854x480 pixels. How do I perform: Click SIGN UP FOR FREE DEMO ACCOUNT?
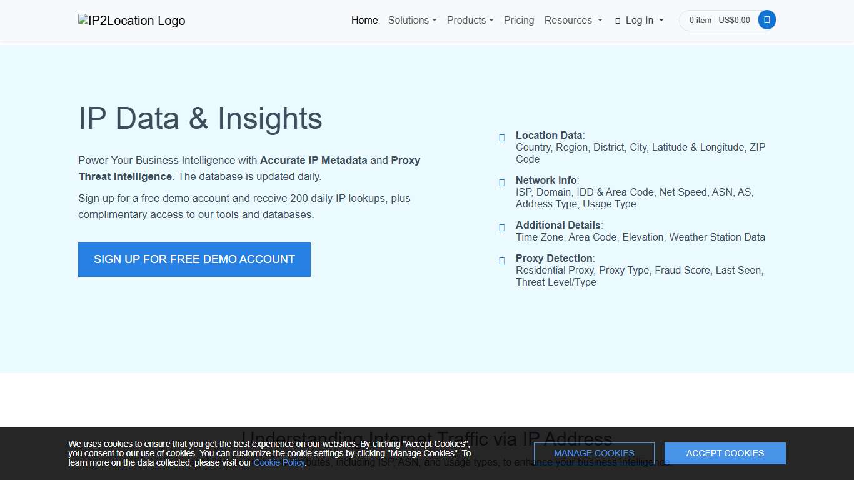tap(194, 259)
